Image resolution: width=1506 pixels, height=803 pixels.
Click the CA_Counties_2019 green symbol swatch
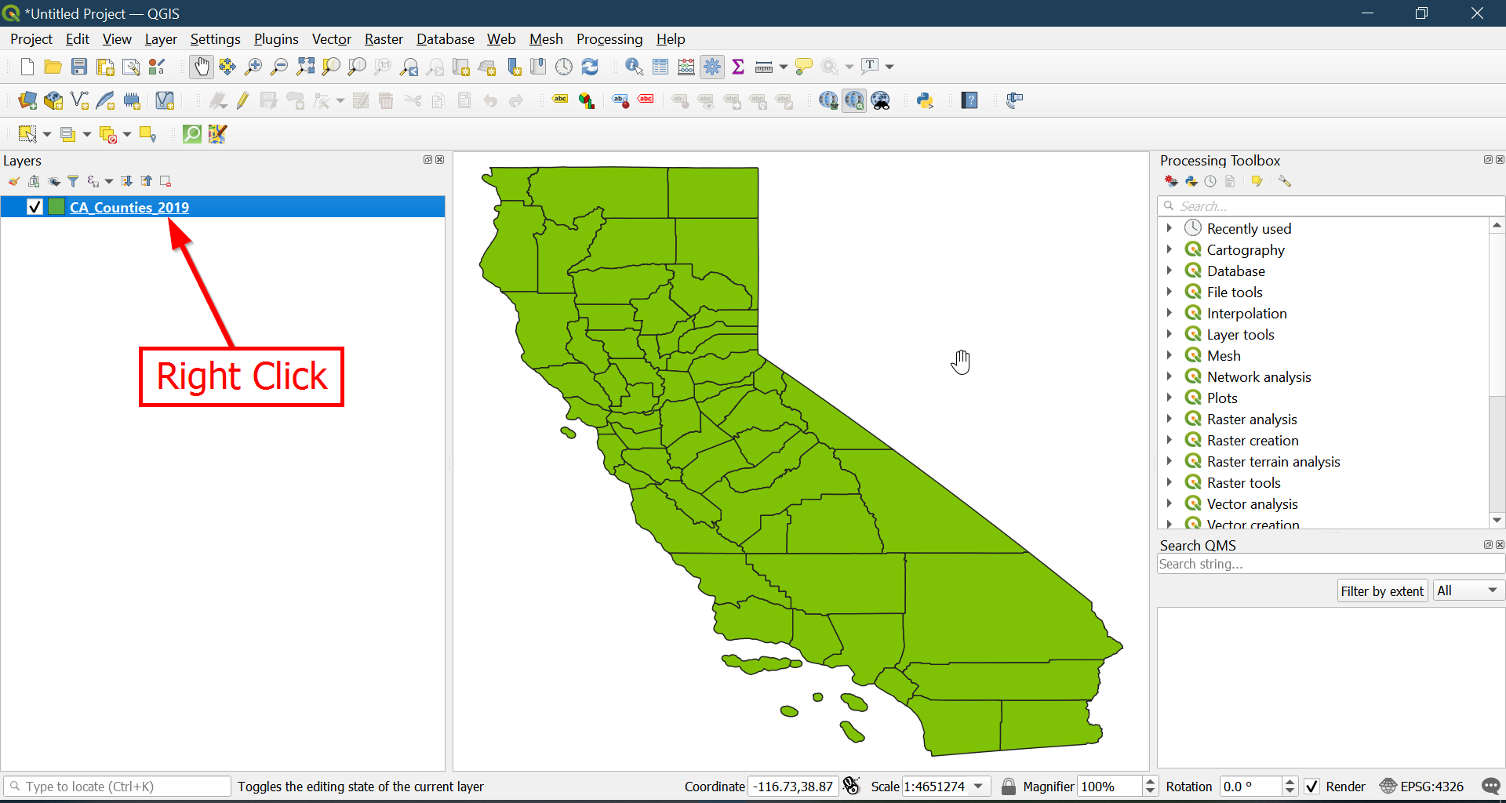tap(56, 207)
